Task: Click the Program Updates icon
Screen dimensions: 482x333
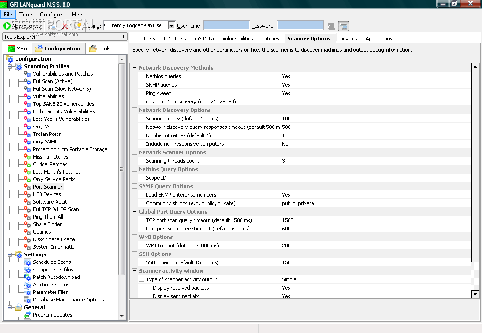Action: coord(27,315)
